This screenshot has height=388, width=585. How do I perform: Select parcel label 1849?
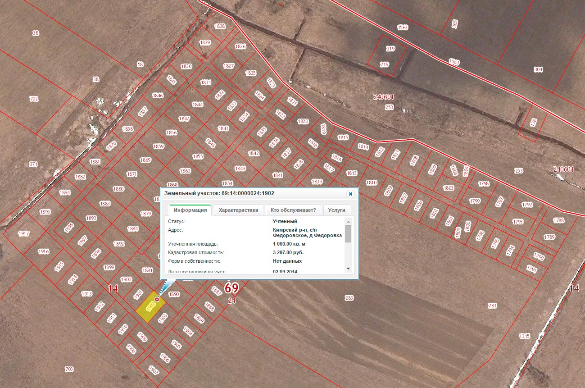coord(240,169)
